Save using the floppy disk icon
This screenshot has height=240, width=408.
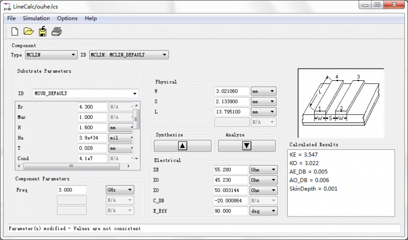43,31
